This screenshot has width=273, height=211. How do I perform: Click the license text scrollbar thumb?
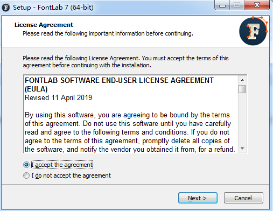[242, 89]
